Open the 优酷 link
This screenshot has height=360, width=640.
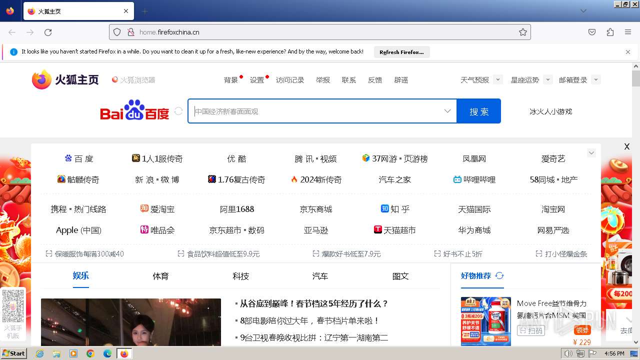pos(236,158)
